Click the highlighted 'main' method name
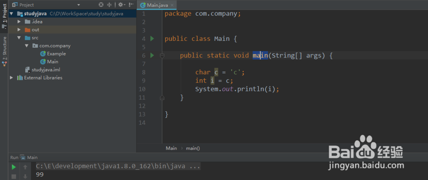This screenshot has width=428, height=180. pyautogui.click(x=260, y=55)
